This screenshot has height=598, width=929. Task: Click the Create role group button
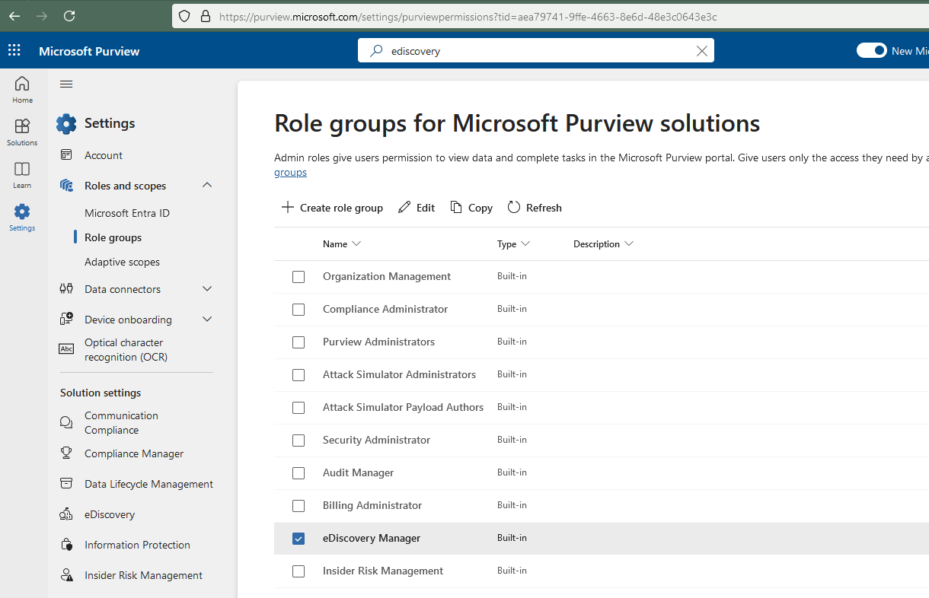tap(332, 208)
